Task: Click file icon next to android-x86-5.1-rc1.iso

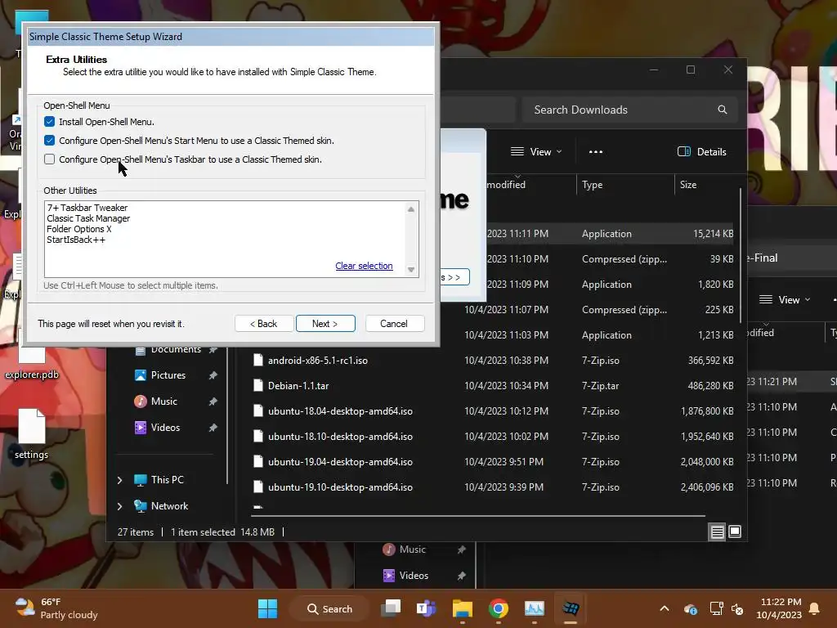Action: [x=257, y=361]
